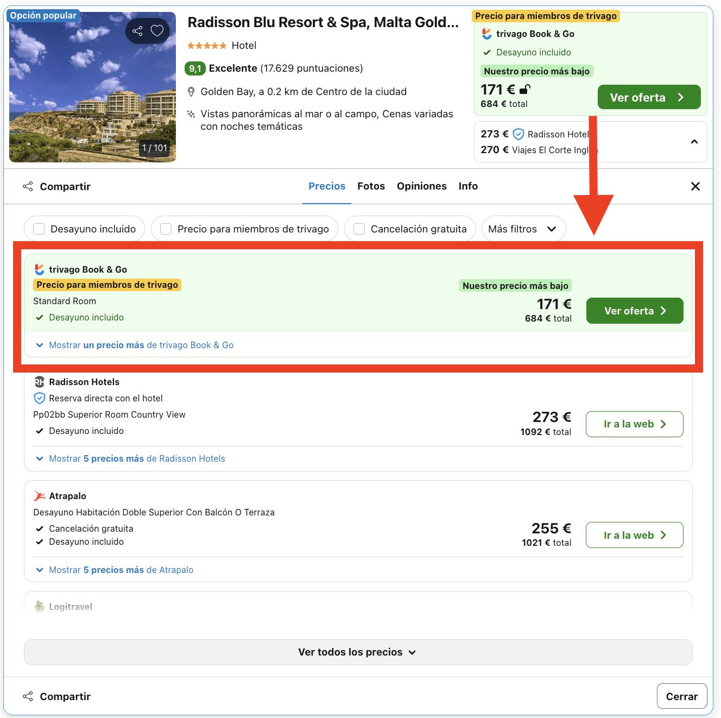Click the share icon beside top Compartir
Image resolution: width=721 pixels, height=718 pixels.
[x=28, y=186]
